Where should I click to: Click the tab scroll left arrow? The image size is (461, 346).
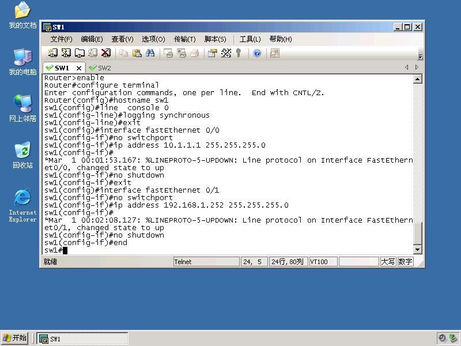pyautogui.click(x=407, y=67)
